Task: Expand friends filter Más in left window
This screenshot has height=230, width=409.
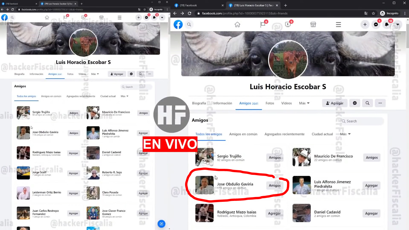Action: pos(124,96)
